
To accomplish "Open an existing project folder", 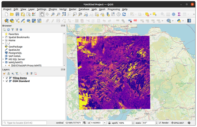I will coord(12,14).
